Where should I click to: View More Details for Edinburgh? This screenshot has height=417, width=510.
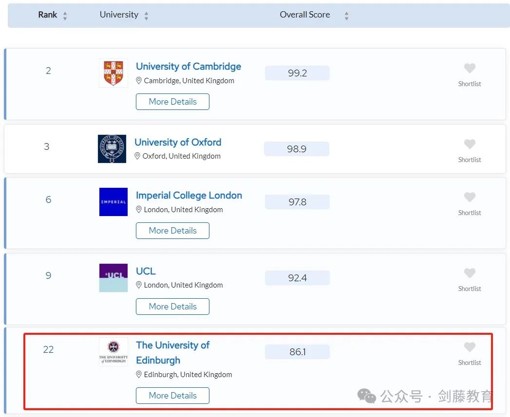point(172,396)
